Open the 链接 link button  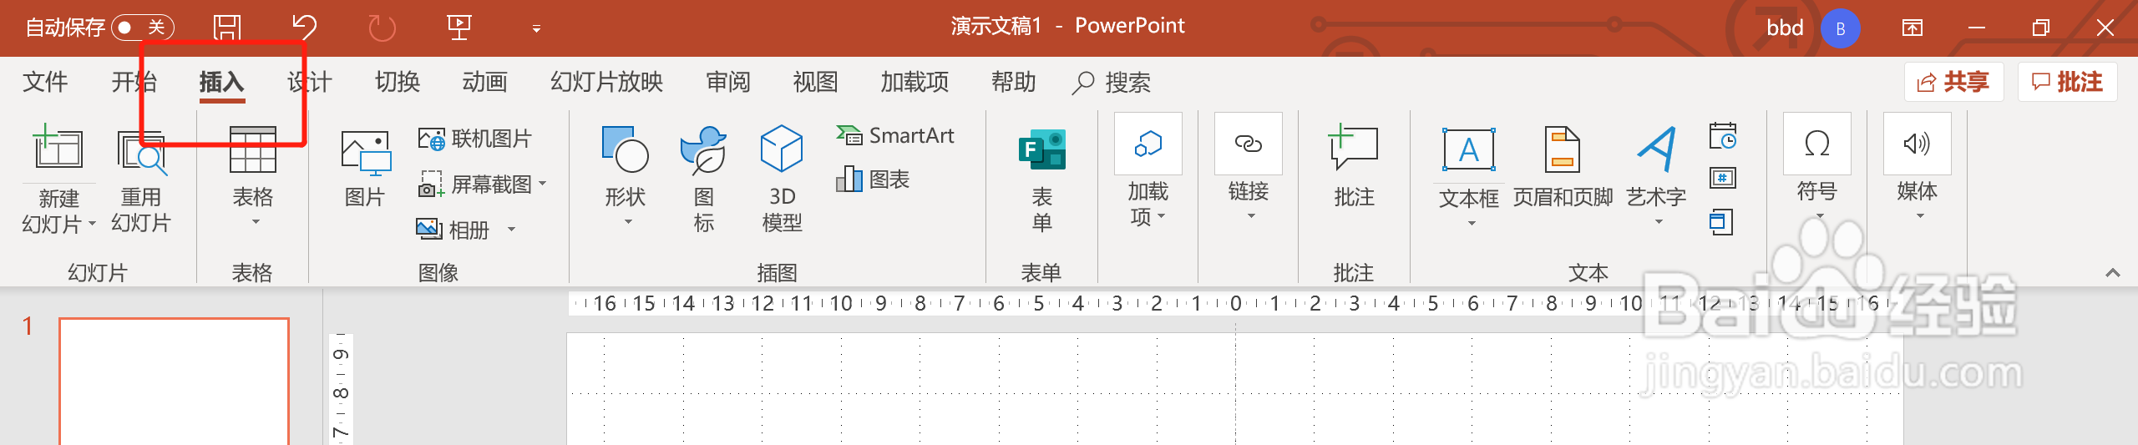pyautogui.click(x=1248, y=168)
